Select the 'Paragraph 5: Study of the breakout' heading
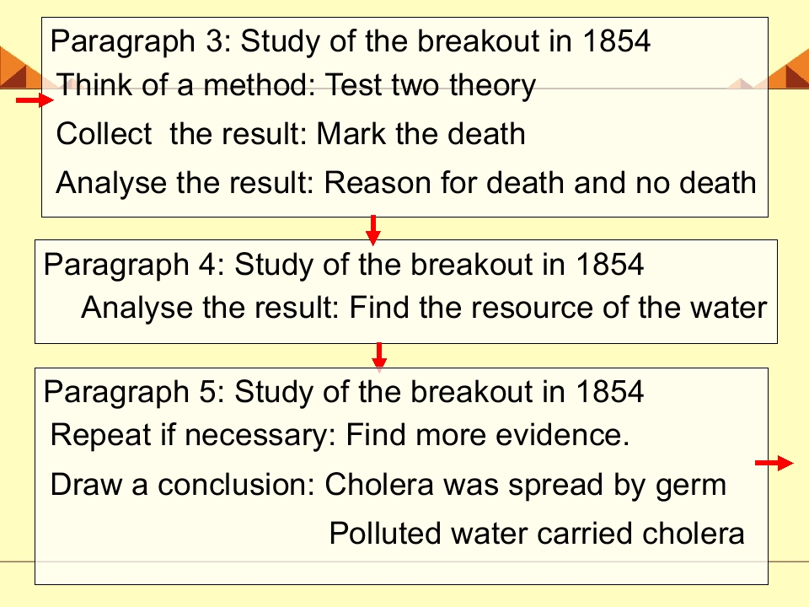The image size is (809, 607). [344, 391]
